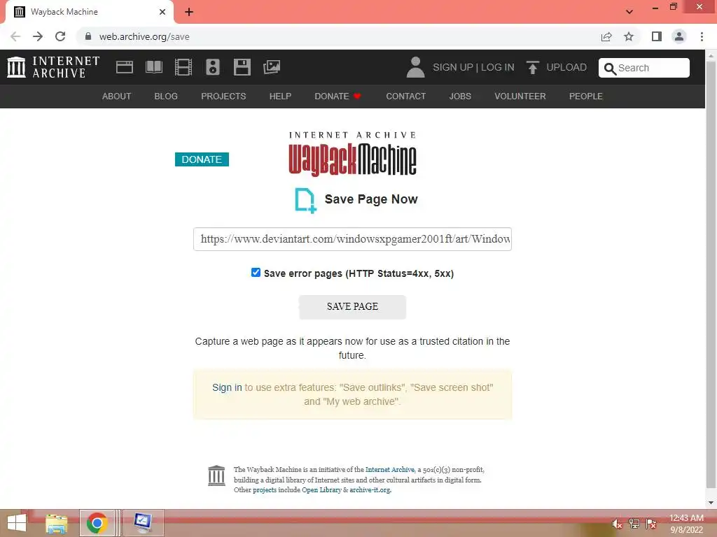Click the SAVE PAGE button
Screen dimensions: 717x537
tap(352, 306)
